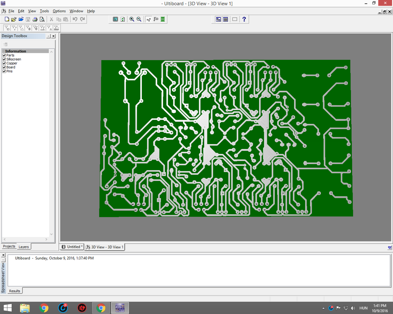Zoom in on the 3D board
The image size is (393, 314).
[x=132, y=19]
